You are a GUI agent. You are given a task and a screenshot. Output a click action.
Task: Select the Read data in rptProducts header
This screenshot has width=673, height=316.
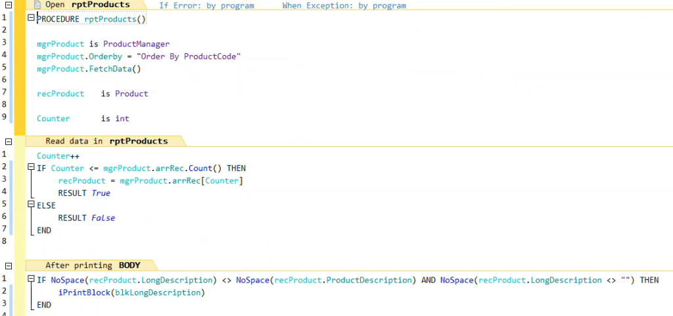(106, 141)
